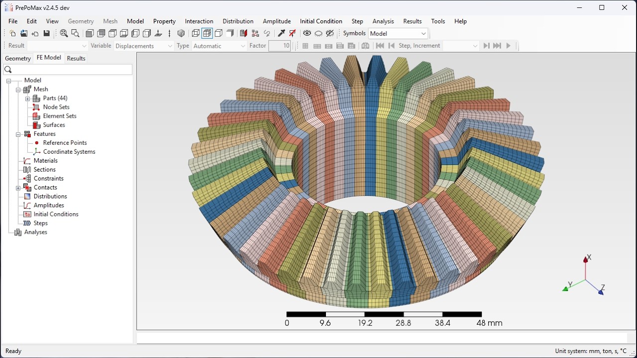Click the isometric view solid cube icon
The width and height of the screenshot is (637, 358).
tap(181, 33)
